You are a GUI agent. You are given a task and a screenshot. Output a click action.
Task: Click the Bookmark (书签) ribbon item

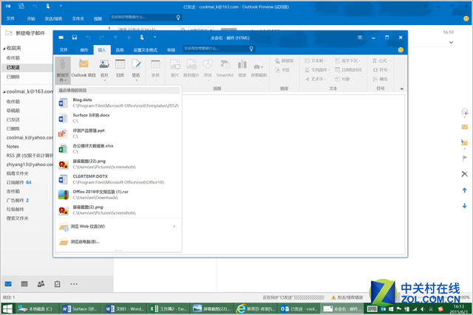(x=282, y=70)
